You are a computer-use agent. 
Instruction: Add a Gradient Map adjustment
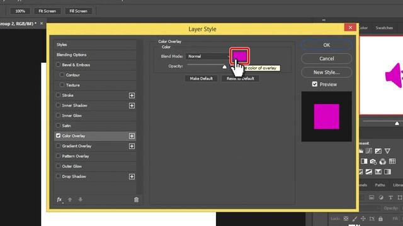[387, 171]
